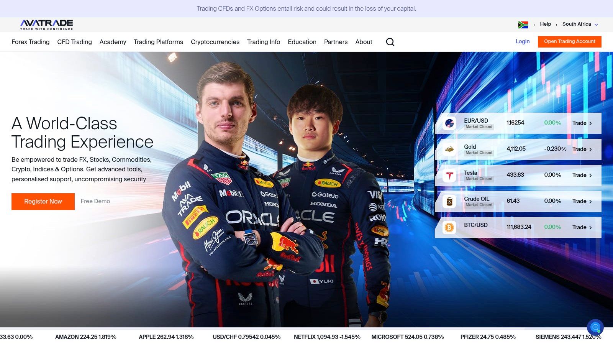Click the MICROSOFT ticker entry
This screenshot has width=613, height=345.
pos(408,337)
